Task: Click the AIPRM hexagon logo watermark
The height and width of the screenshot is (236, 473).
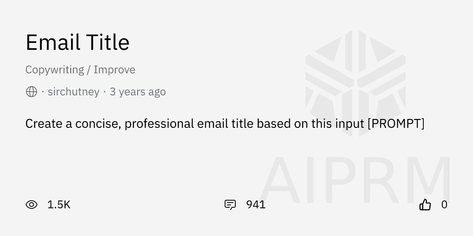Action: click(x=355, y=83)
